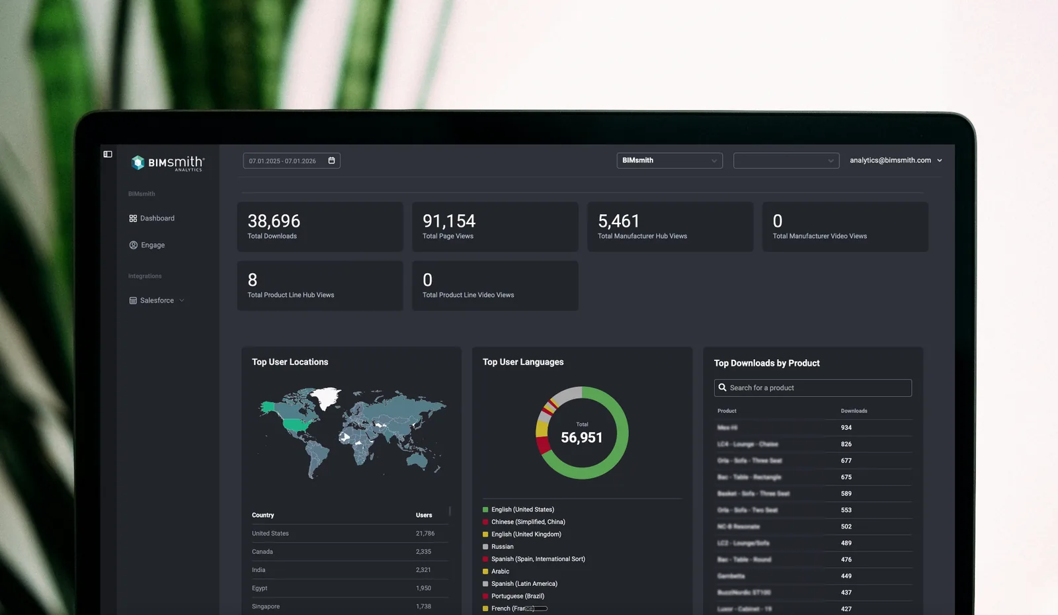
Task: Click the 489 downloads value
Action: click(x=846, y=544)
